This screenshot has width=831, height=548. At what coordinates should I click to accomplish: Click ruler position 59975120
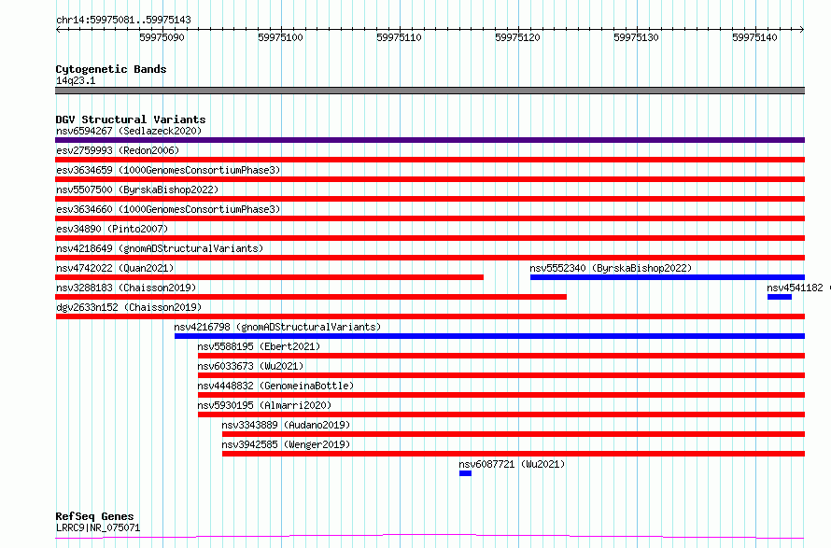coord(518,37)
